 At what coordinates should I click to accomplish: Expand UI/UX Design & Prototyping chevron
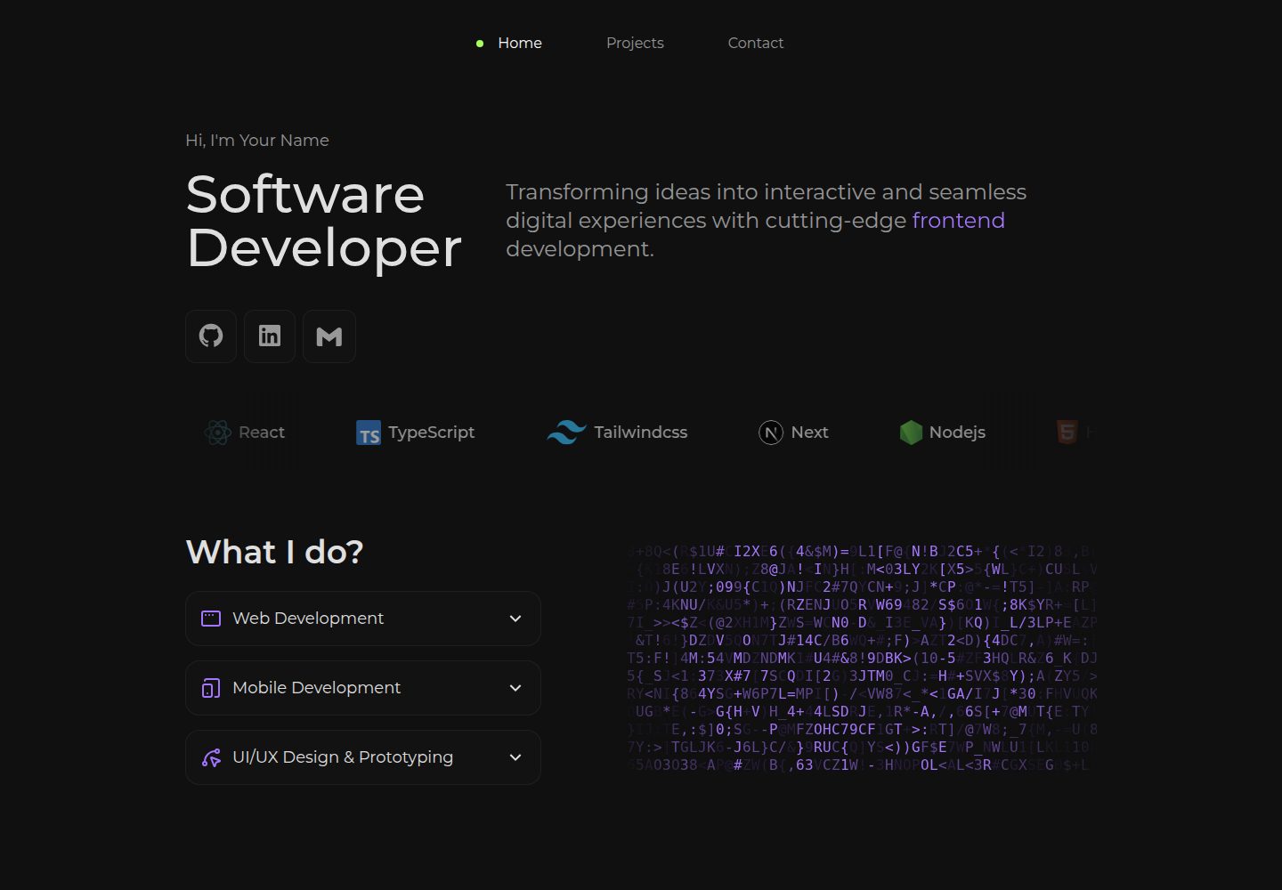515,757
